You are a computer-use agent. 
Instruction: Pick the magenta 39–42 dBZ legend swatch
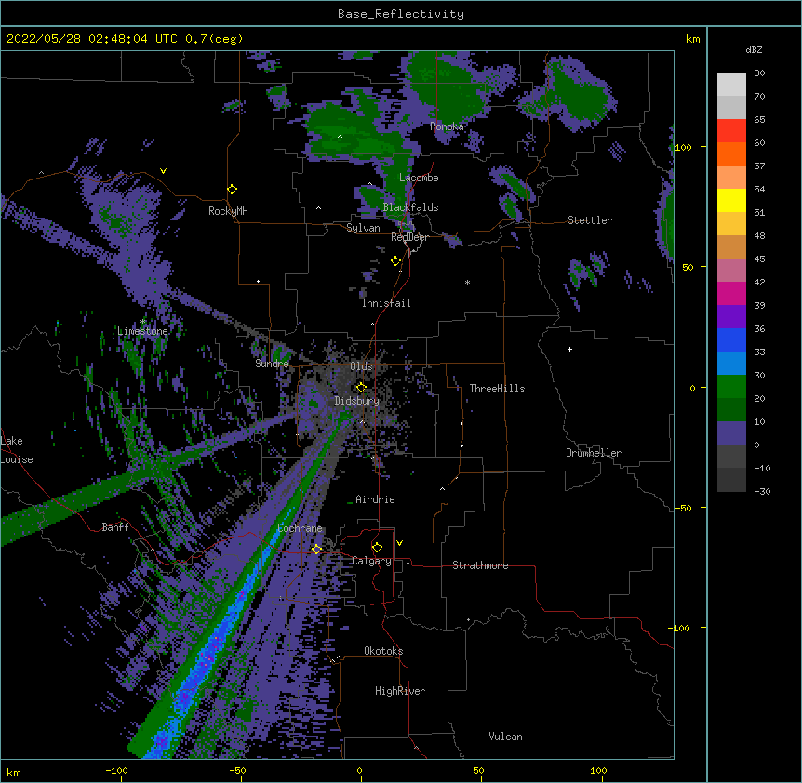click(731, 293)
